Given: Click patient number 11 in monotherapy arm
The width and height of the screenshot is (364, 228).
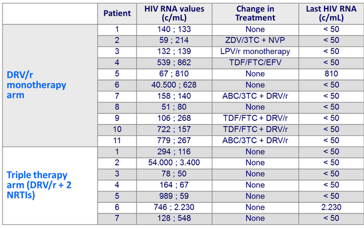Looking at the screenshot, I should 117,140.
